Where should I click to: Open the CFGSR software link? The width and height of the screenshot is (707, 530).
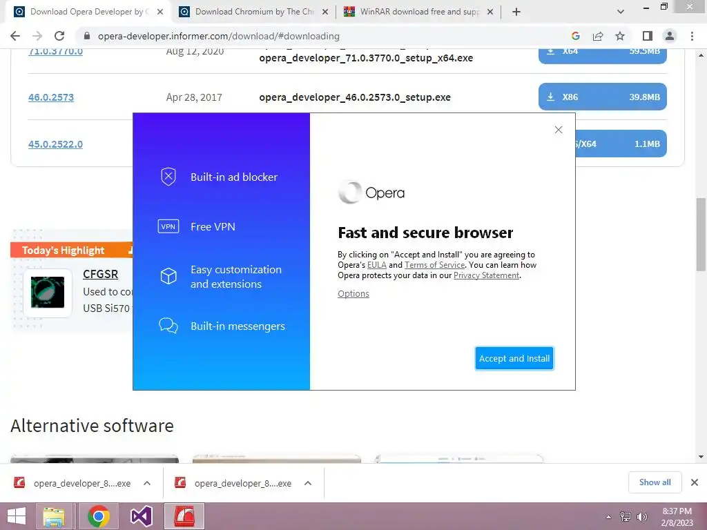point(100,275)
